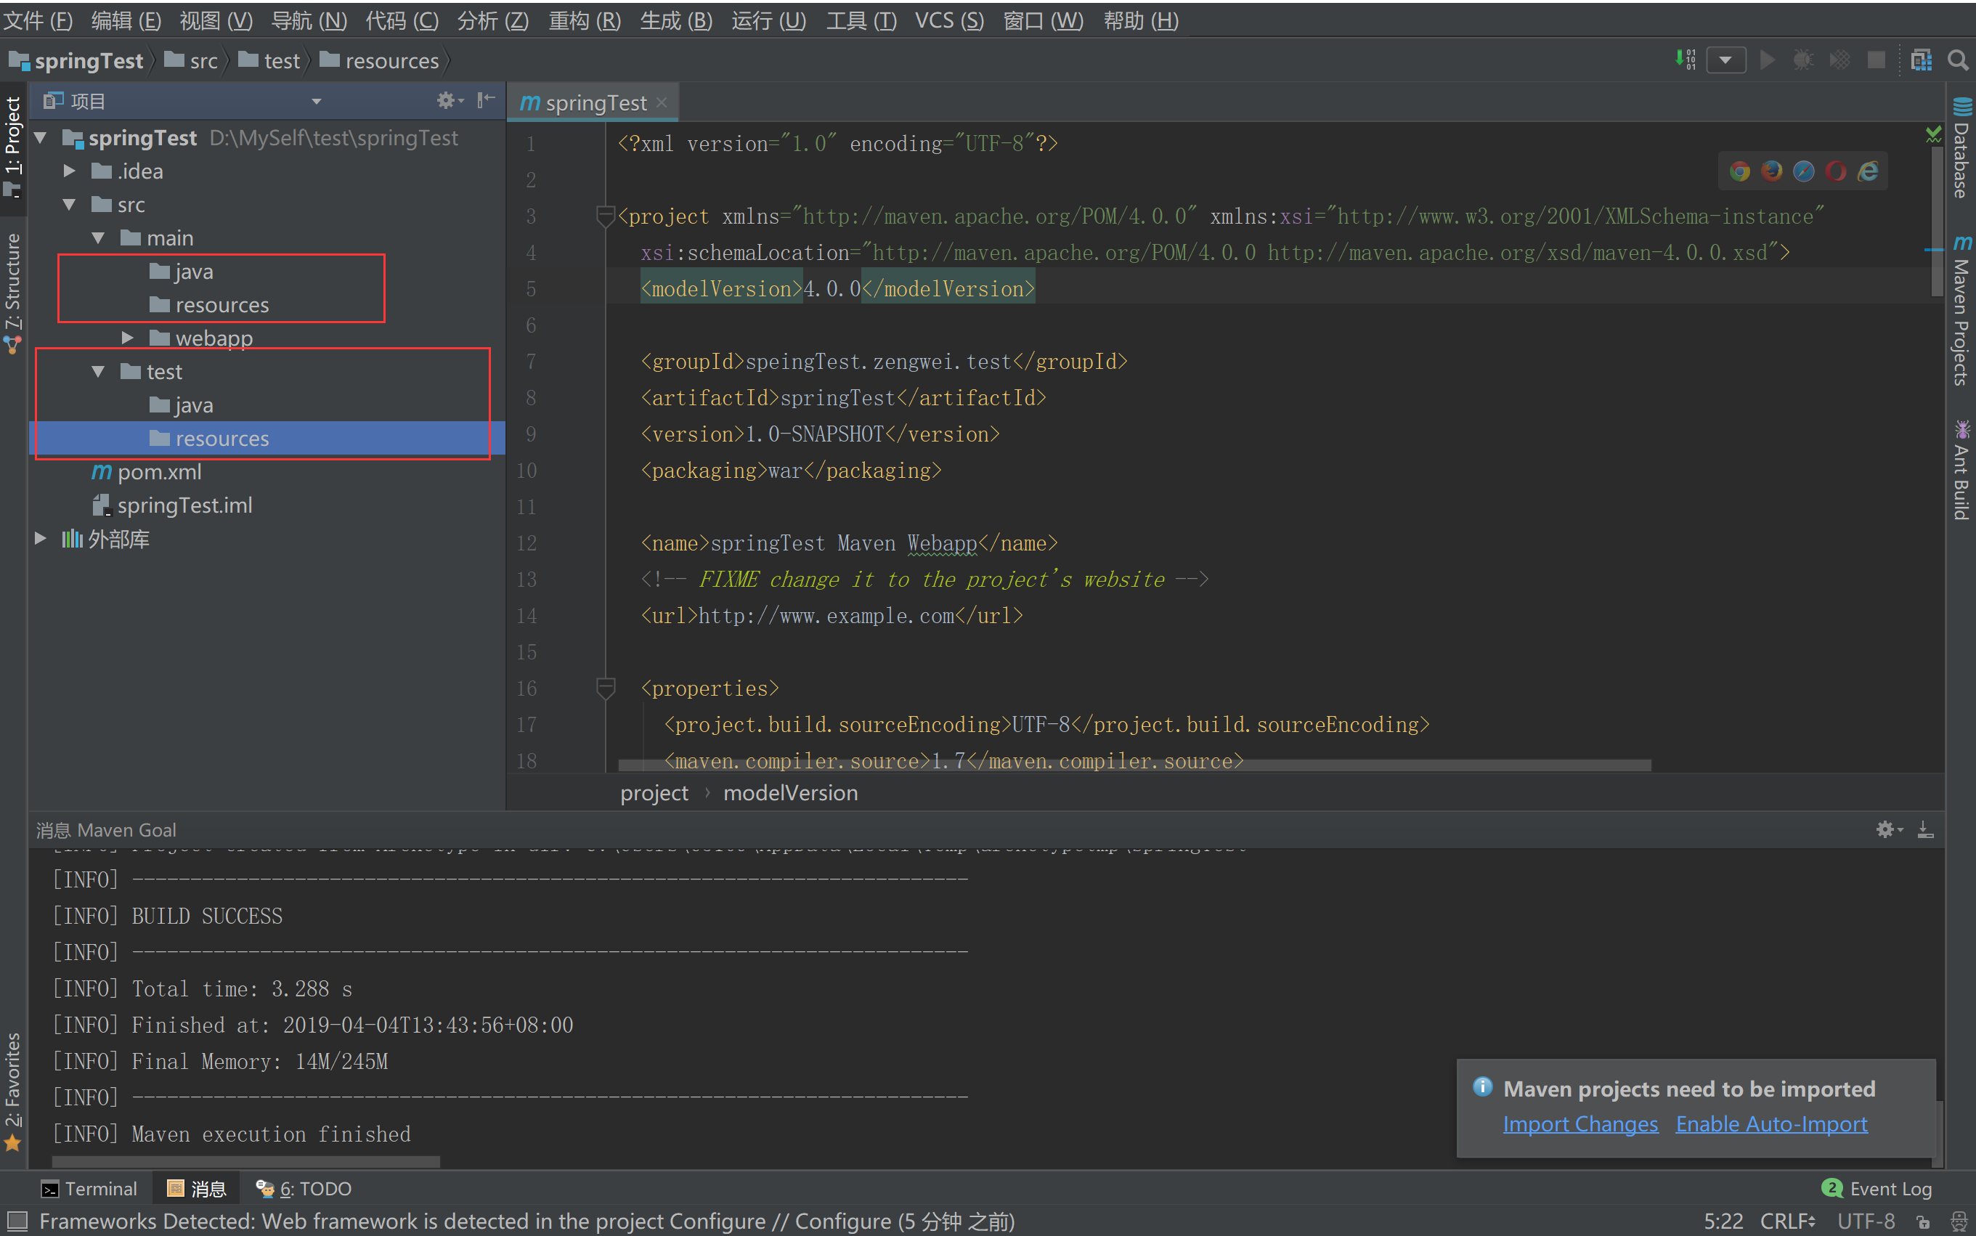The height and width of the screenshot is (1236, 1976).
Task: Toggle tool window quick access button
Action: click(17, 1222)
